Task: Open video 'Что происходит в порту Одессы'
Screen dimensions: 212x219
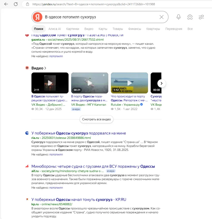Action: 129,98
